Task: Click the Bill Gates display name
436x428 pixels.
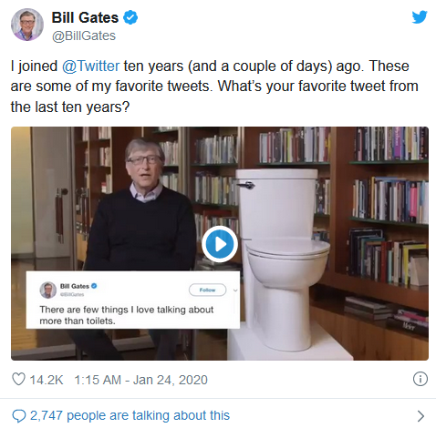Action: (85, 17)
